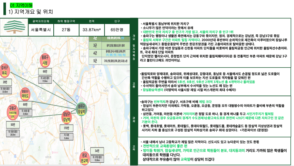Click the vertical '교통' section label

click(x=134, y=85)
